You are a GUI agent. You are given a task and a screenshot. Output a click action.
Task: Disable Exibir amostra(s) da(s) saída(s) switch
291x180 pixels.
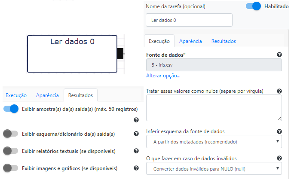[x=11, y=109]
